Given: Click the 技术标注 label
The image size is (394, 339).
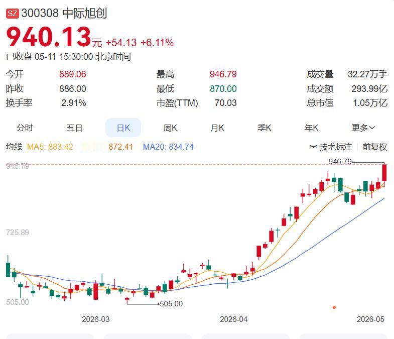Looking at the screenshot, I should click(336, 147).
